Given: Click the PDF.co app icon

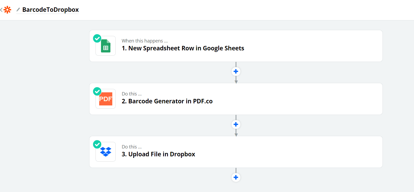Looking at the screenshot, I should click(106, 99).
